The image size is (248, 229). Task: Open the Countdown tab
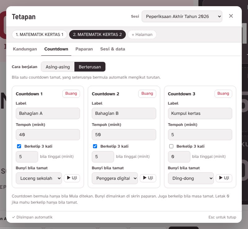56,49
